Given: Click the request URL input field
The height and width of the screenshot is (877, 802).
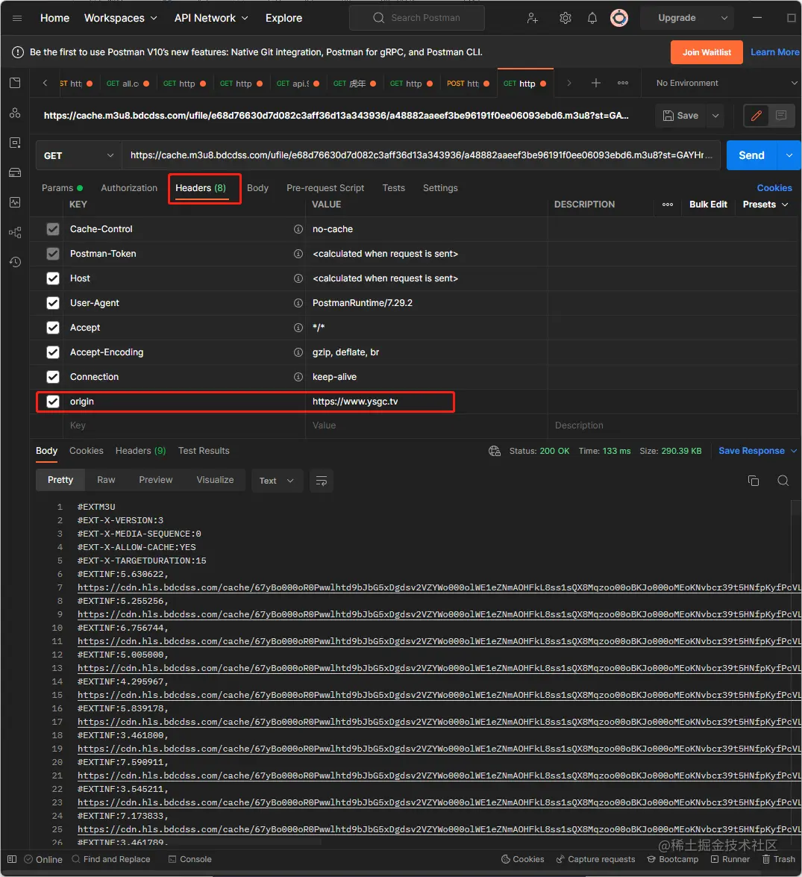Looking at the screenshot, I should click(x=422, y=155).
